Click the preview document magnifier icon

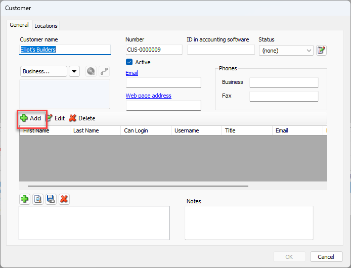pos(38,199)
